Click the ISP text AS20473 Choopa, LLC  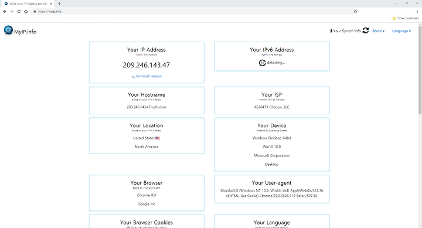[271, 107]
